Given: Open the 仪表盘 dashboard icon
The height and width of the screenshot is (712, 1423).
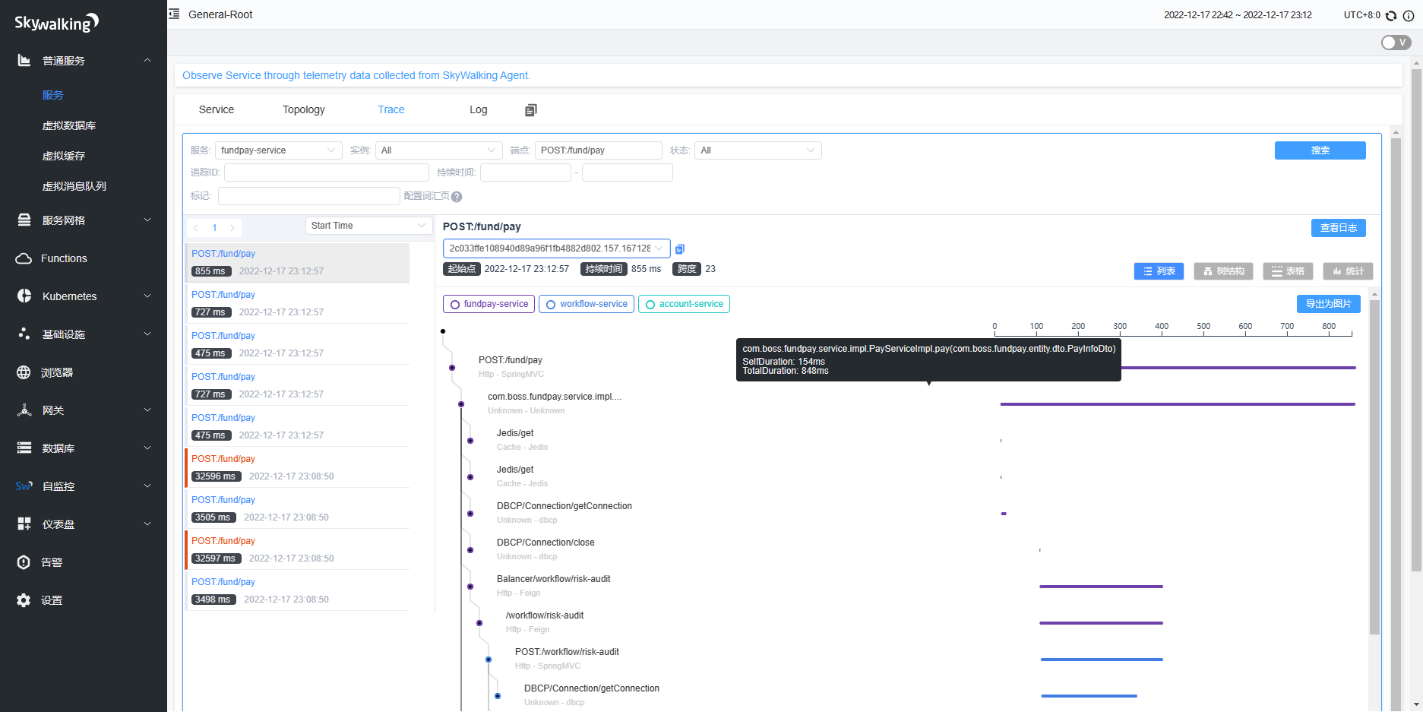Looking at the screenshot, I should tap(24, 524).
